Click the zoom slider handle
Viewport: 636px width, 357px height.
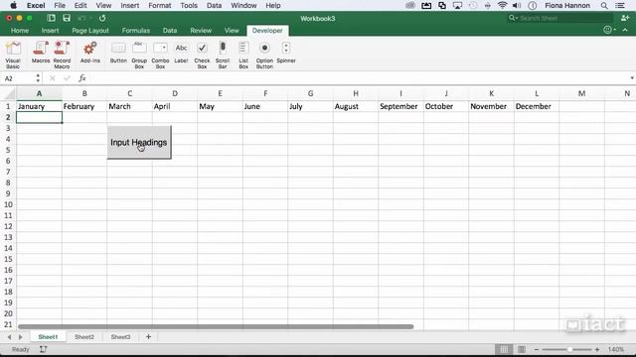[x=569, y=349]
